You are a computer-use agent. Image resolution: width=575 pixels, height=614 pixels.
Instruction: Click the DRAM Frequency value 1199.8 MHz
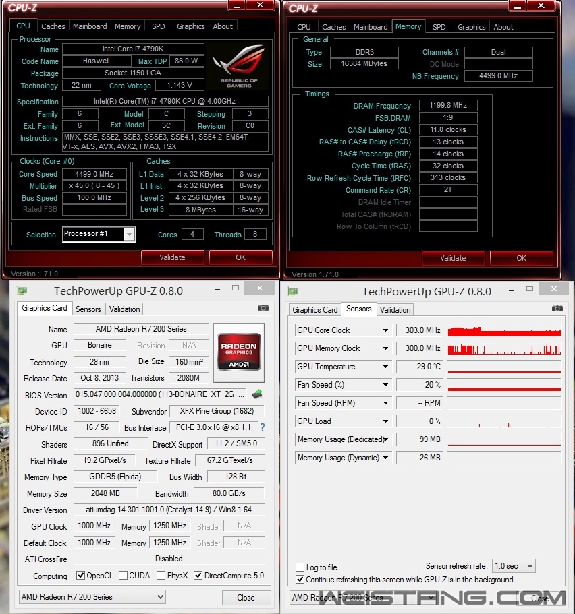click(x=448, y=105)
